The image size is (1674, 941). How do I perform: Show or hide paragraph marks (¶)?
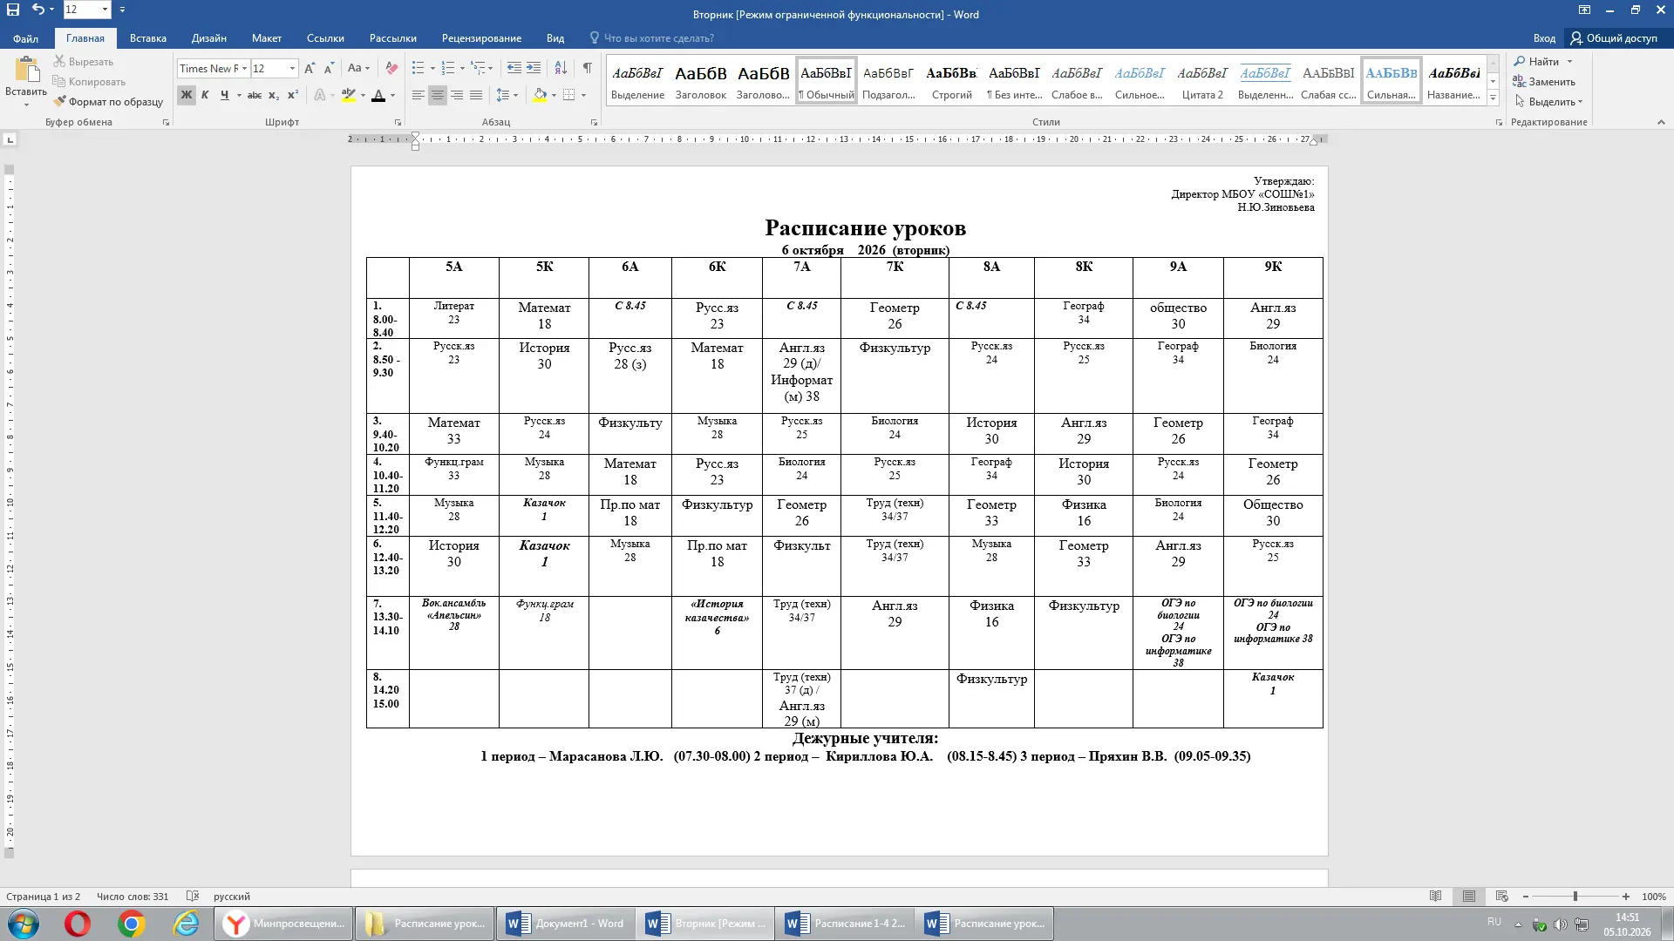(588, 68)
